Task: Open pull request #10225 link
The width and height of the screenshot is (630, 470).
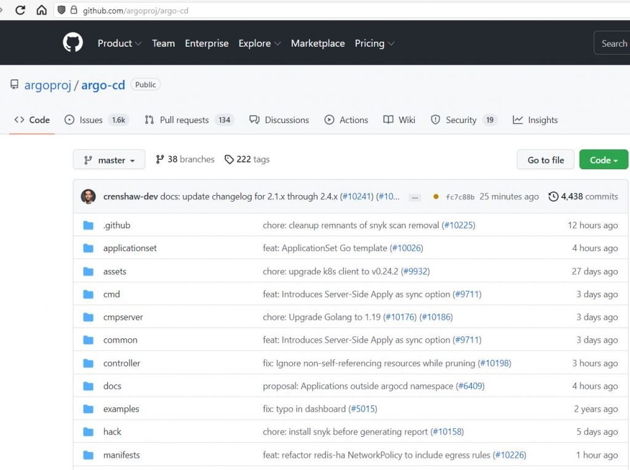Action: tap(458, 225)
